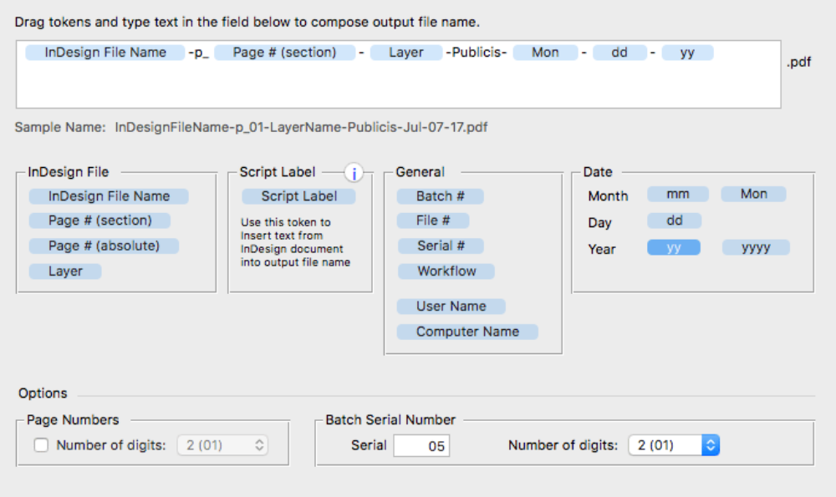Open Batch Serial Number digits dropdown
Screen dimensions: 836x497
pyautogui.click(x=674, y=445)
